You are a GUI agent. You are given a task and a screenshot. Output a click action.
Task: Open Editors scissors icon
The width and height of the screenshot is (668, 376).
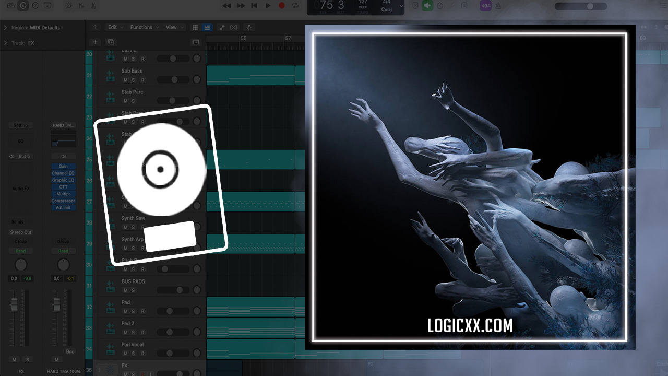[x=93, y=6]
